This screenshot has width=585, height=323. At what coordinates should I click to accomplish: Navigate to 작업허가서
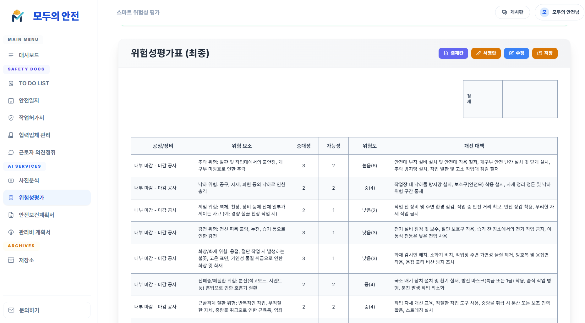47,118
